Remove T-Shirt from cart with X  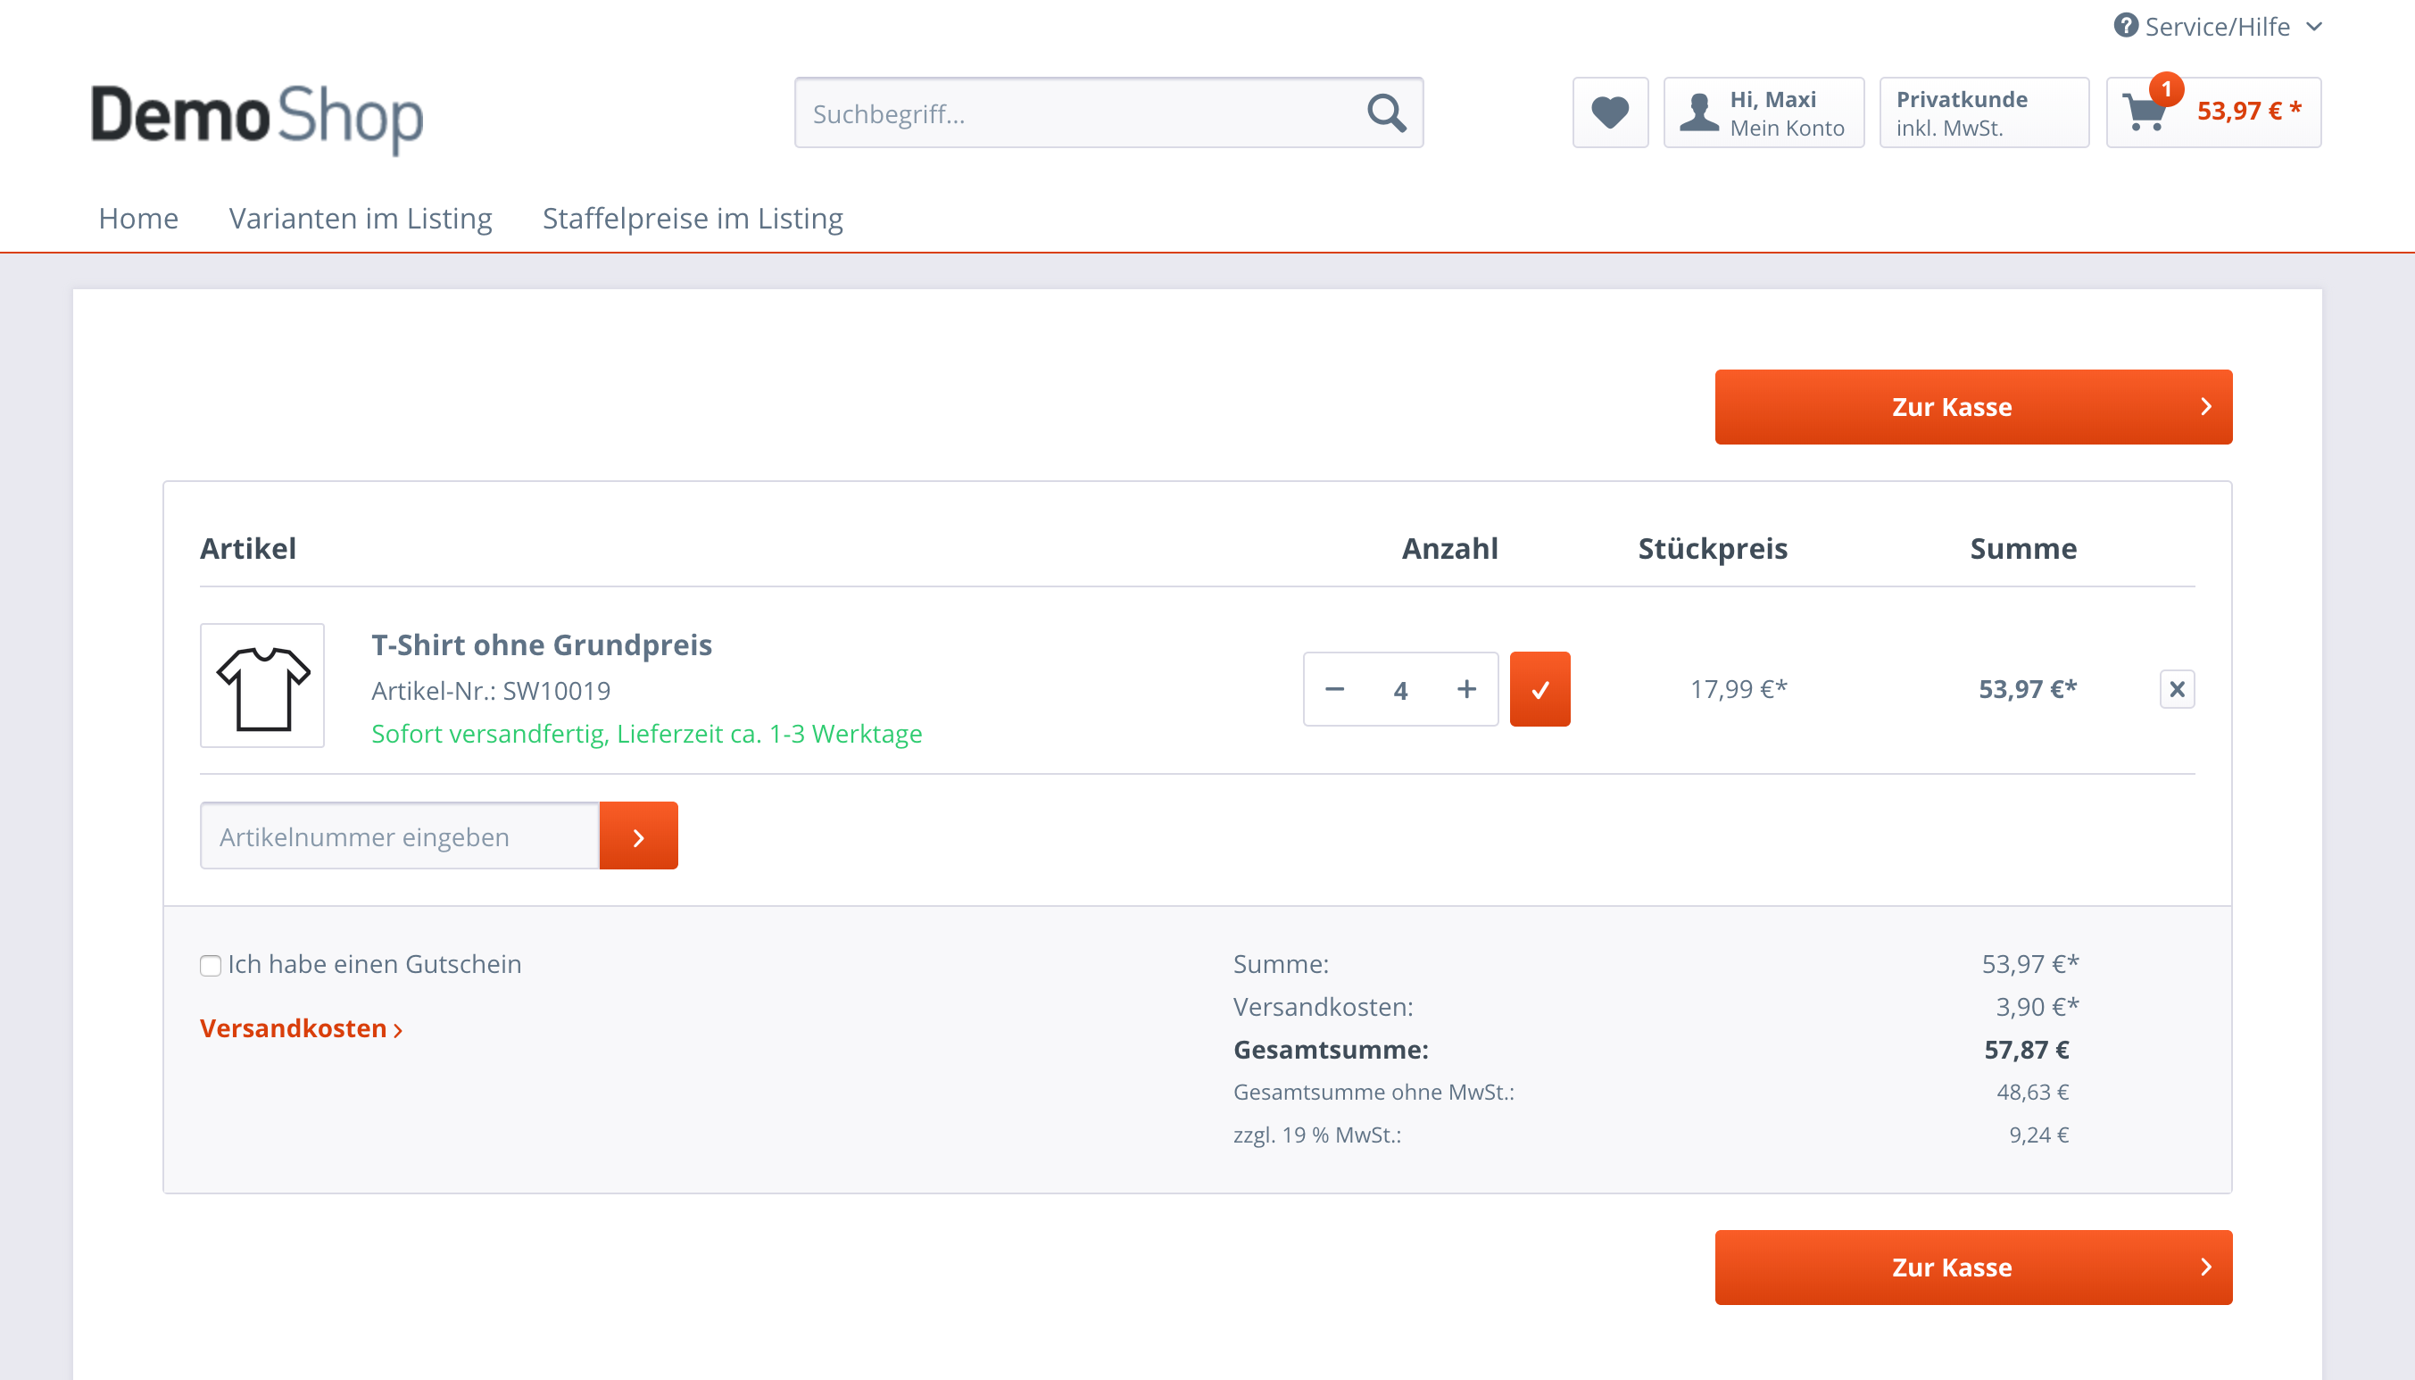coord(2176,689)
